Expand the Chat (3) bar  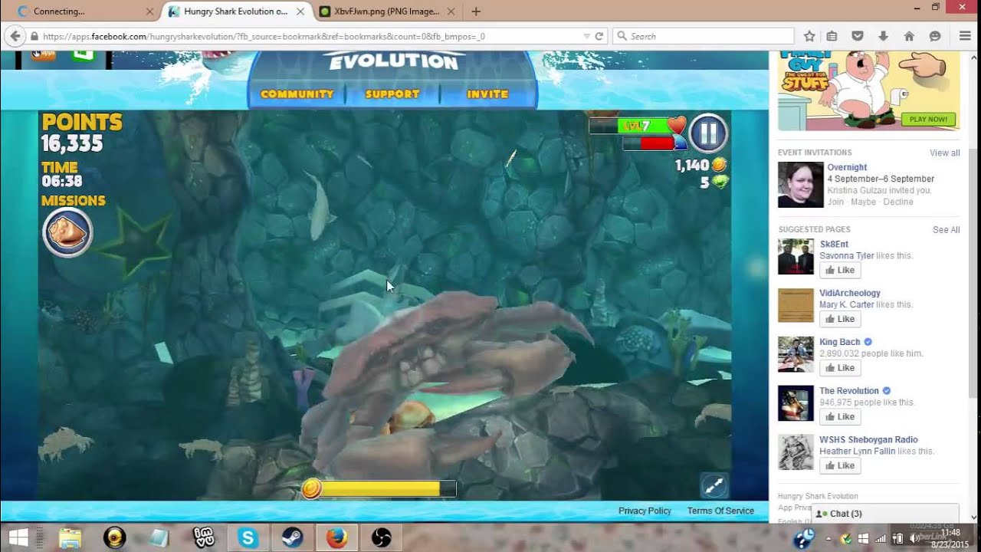[886, 514]
